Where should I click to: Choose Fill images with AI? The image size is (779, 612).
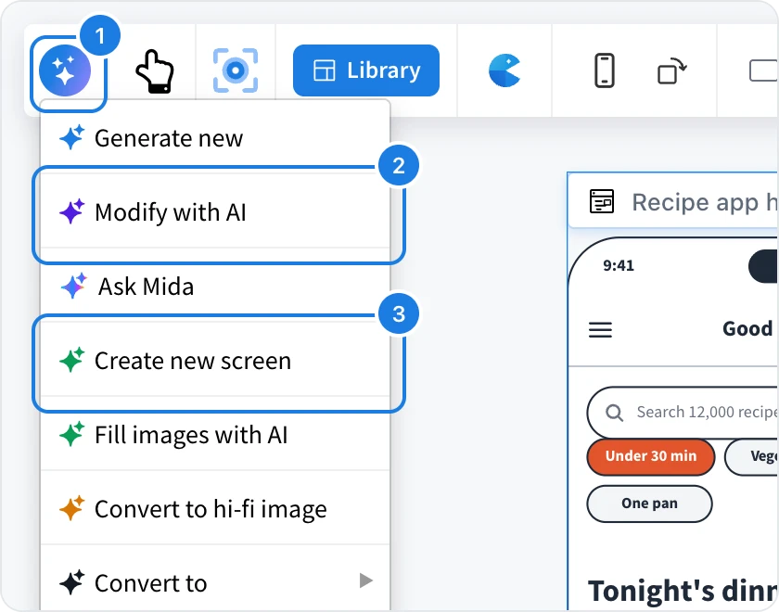[x=215, y=435]
